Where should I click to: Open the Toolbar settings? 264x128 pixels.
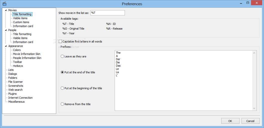click(x=17, y=62)
